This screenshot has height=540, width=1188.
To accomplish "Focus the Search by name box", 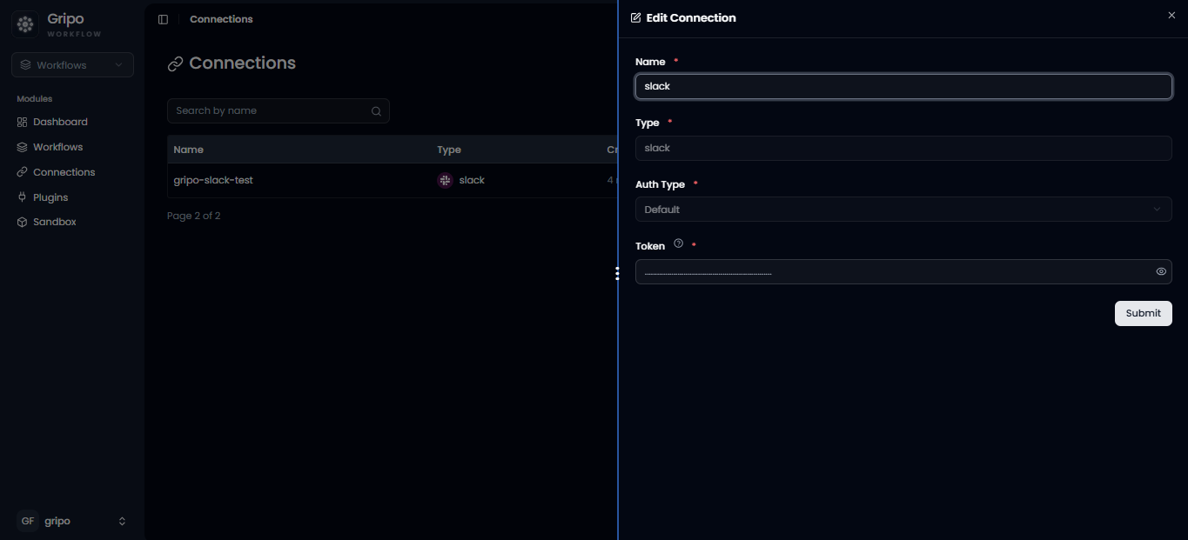I will tap(279, 111).
